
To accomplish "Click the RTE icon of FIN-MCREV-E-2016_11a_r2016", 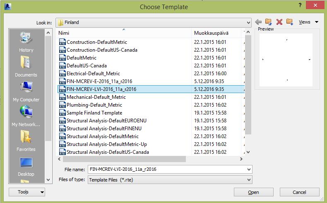I will pos(63,81).
